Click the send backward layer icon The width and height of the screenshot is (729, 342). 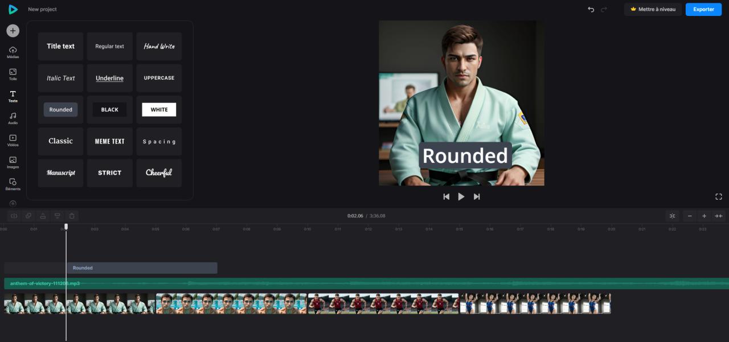[57, 216]
